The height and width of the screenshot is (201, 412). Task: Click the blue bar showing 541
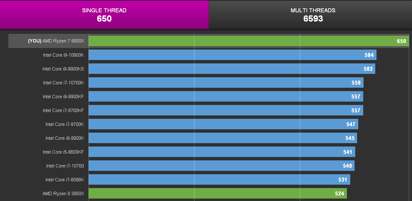[x=222, y=152]
